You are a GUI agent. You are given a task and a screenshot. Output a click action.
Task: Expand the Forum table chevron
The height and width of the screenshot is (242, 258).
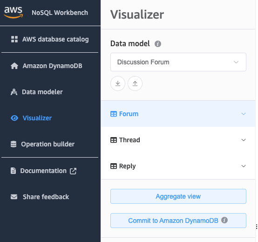244,114
